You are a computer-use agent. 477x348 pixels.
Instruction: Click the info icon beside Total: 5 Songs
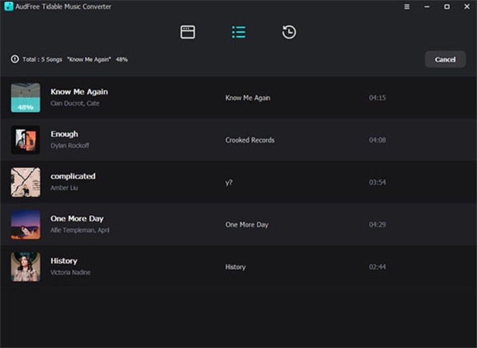point(15,60)
